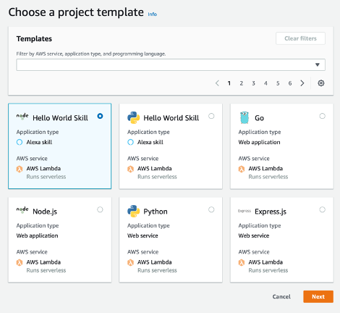Click the Python card title
Viewport: 340px width, 313px height.
(156, 212)
